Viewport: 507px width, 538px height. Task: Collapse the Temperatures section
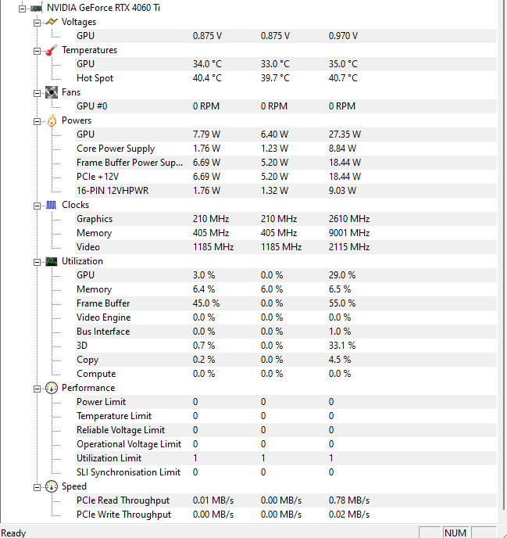[37, 50]
